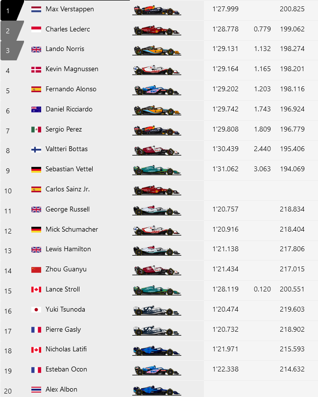Click Kevin Magnussen's Danish flag icon
This screenshot has height=397, width=318.
pos(36,69)
